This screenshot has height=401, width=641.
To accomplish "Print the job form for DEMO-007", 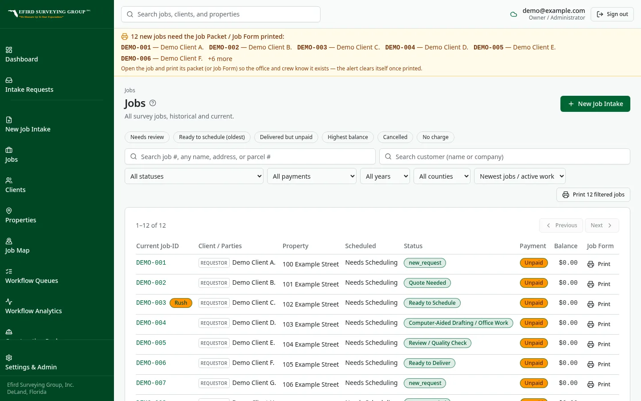I will coord(599,385).
